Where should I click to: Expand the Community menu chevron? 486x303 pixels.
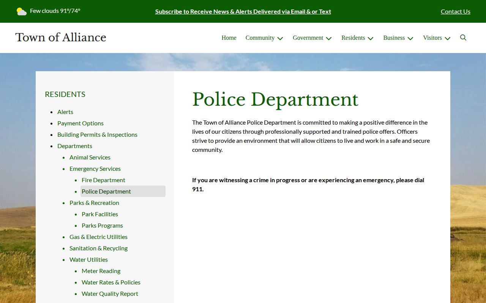pyautogui.click(x=280, y=38)
